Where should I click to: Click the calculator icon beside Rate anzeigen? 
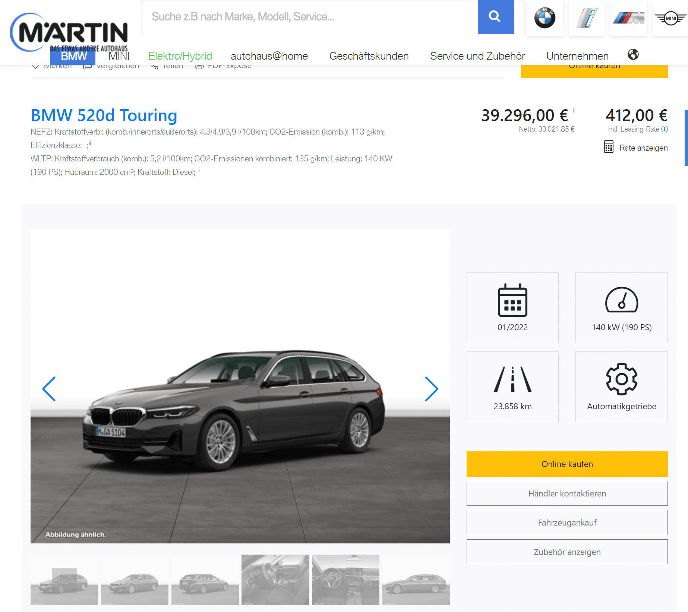tap(609, 147)
